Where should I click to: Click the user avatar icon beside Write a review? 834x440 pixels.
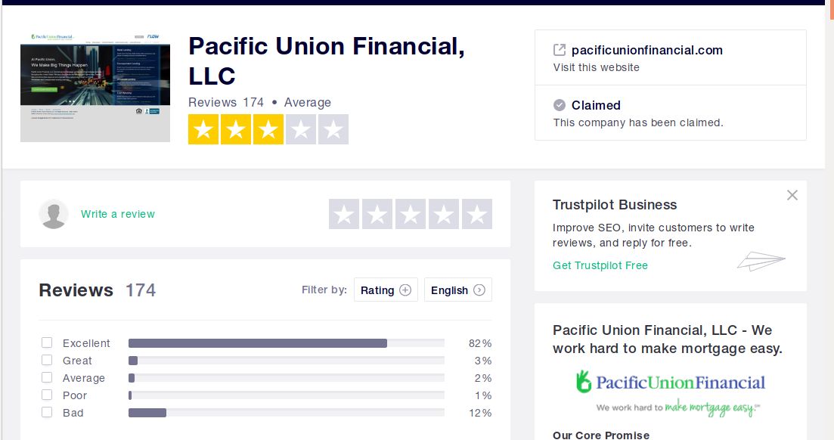[54, 214]
